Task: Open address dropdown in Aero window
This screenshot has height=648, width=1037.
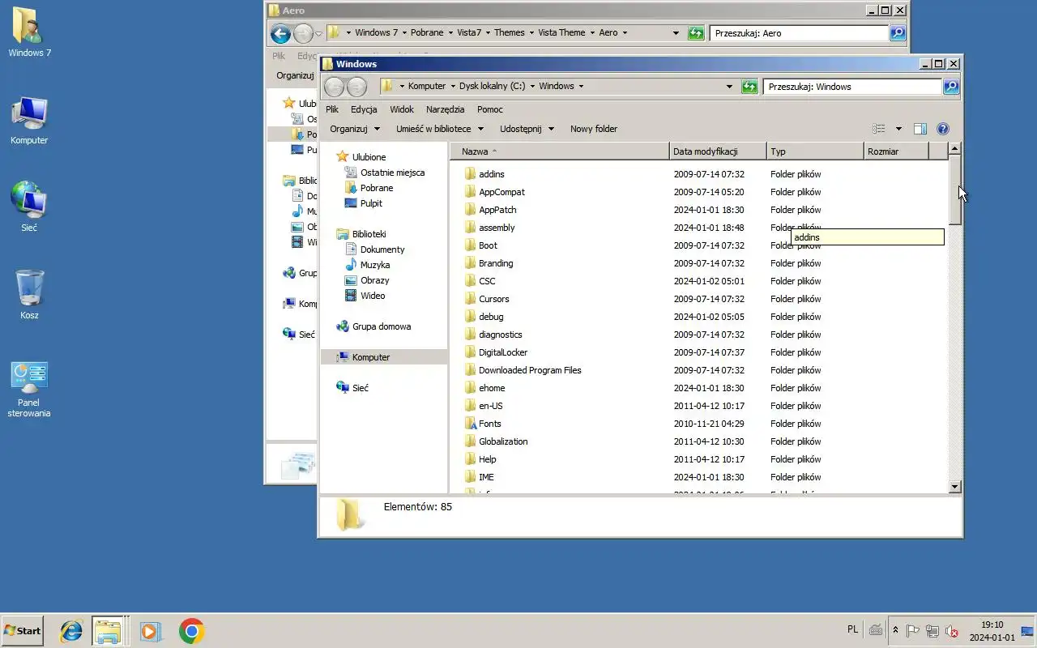Action: click(676, 33)
